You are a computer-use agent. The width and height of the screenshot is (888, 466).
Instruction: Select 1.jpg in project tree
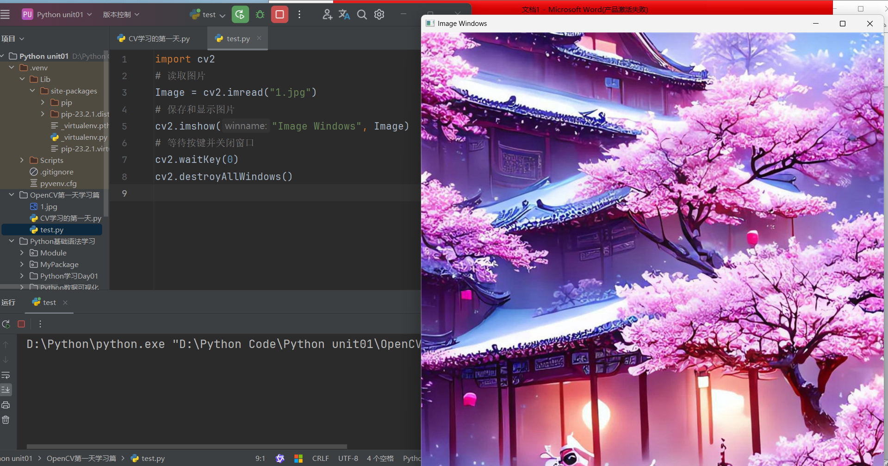pyautogui.click(x=49, y=206)
